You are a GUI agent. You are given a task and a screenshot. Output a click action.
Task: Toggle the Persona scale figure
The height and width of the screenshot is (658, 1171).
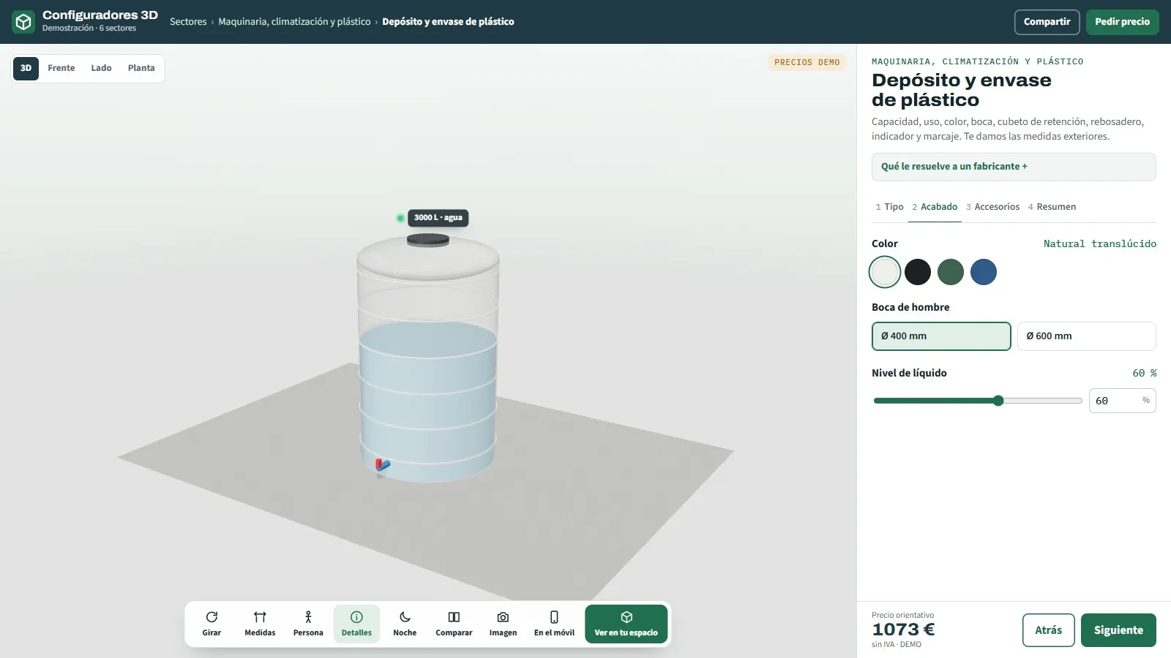[x=308, y=624]
